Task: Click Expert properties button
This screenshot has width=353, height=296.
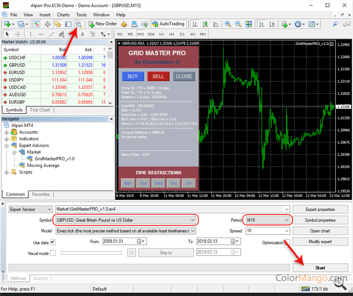Action: pos(320,209)
